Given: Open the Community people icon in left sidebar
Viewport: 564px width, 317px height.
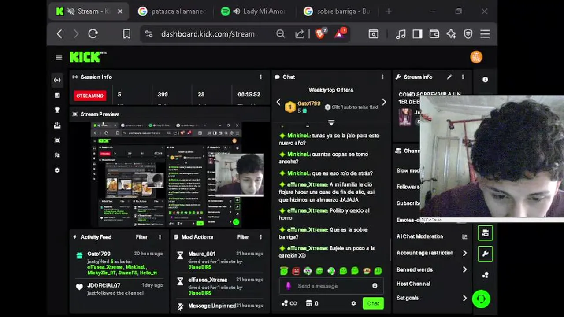Looking at the screenshot, I should point(57,155).
